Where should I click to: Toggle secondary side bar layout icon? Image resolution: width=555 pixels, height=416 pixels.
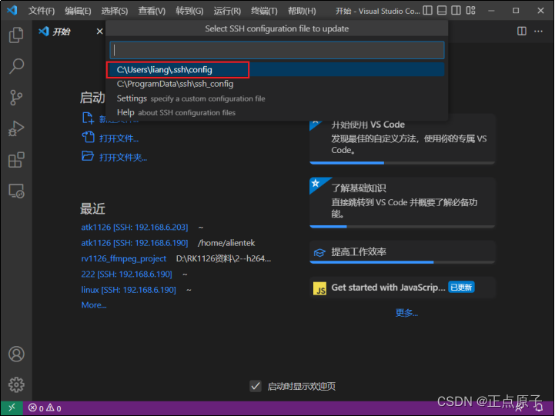[x=456, y=11]
